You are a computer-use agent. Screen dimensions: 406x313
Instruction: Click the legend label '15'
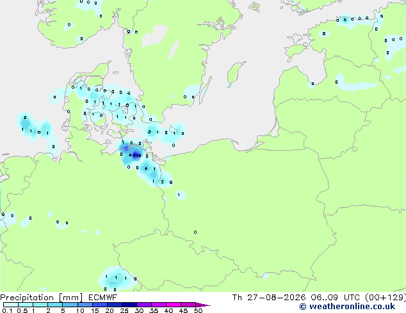tap(95, 310)
